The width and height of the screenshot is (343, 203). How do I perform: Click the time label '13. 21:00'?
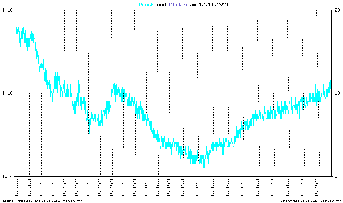(x=288, y=187)
